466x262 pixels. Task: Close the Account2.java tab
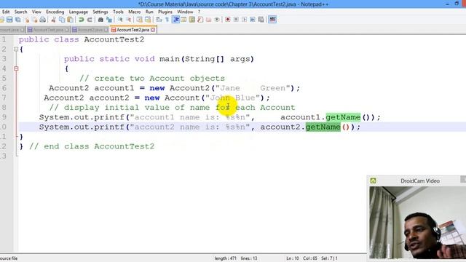coord(106,30)
